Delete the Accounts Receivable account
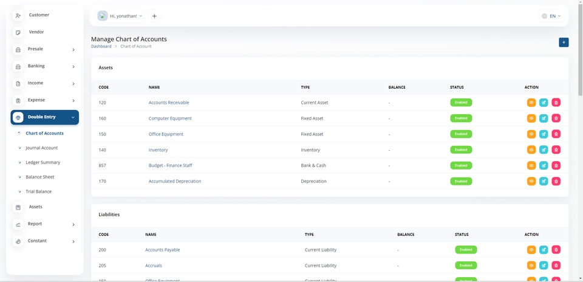The width and height of the screenshot is (583, 282). 556,103
